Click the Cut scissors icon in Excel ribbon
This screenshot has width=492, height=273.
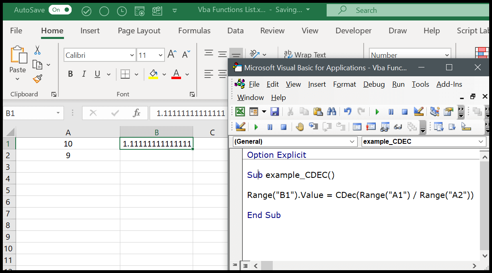pos(37,50)
